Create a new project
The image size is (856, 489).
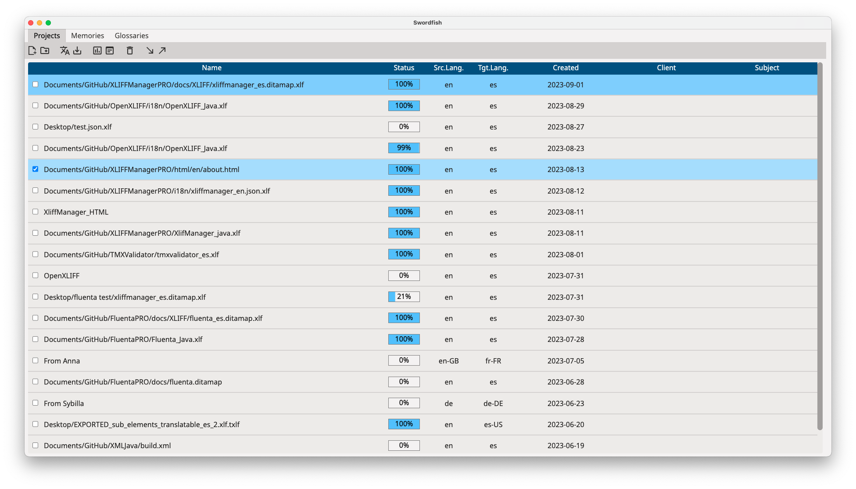point(32,50)
